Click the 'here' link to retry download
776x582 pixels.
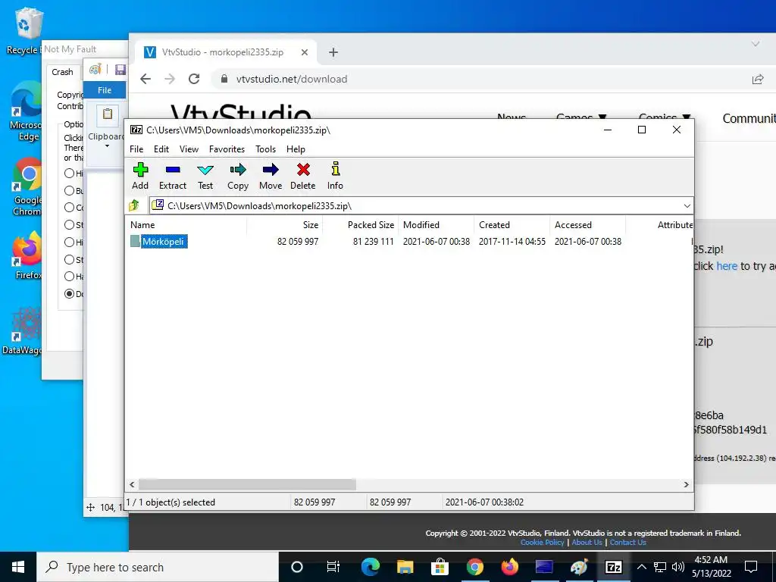pyautogui.click(x=727, y=266)
